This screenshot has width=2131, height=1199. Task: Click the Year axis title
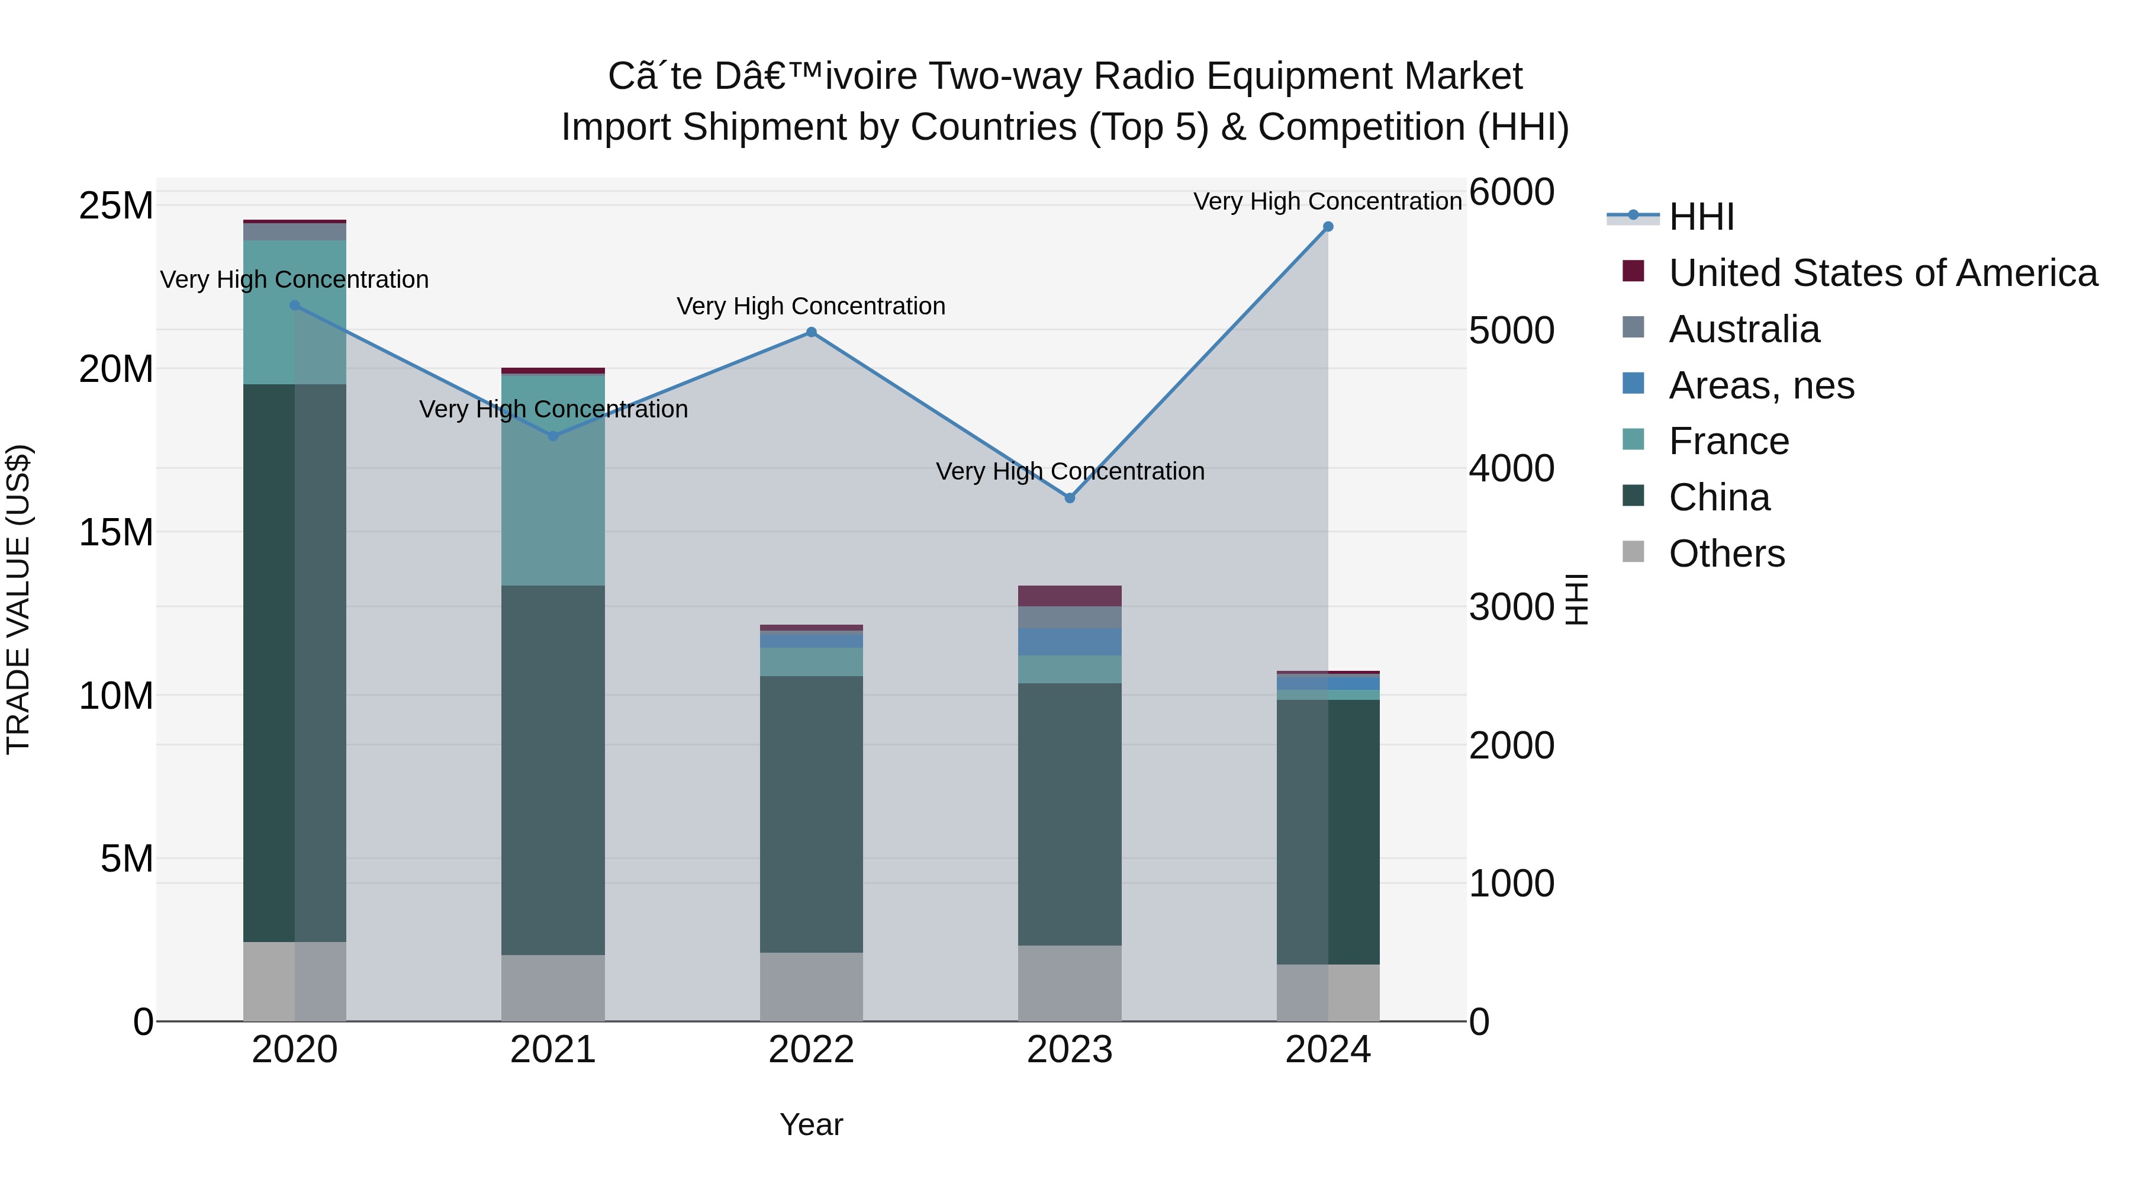[812, 1124]
